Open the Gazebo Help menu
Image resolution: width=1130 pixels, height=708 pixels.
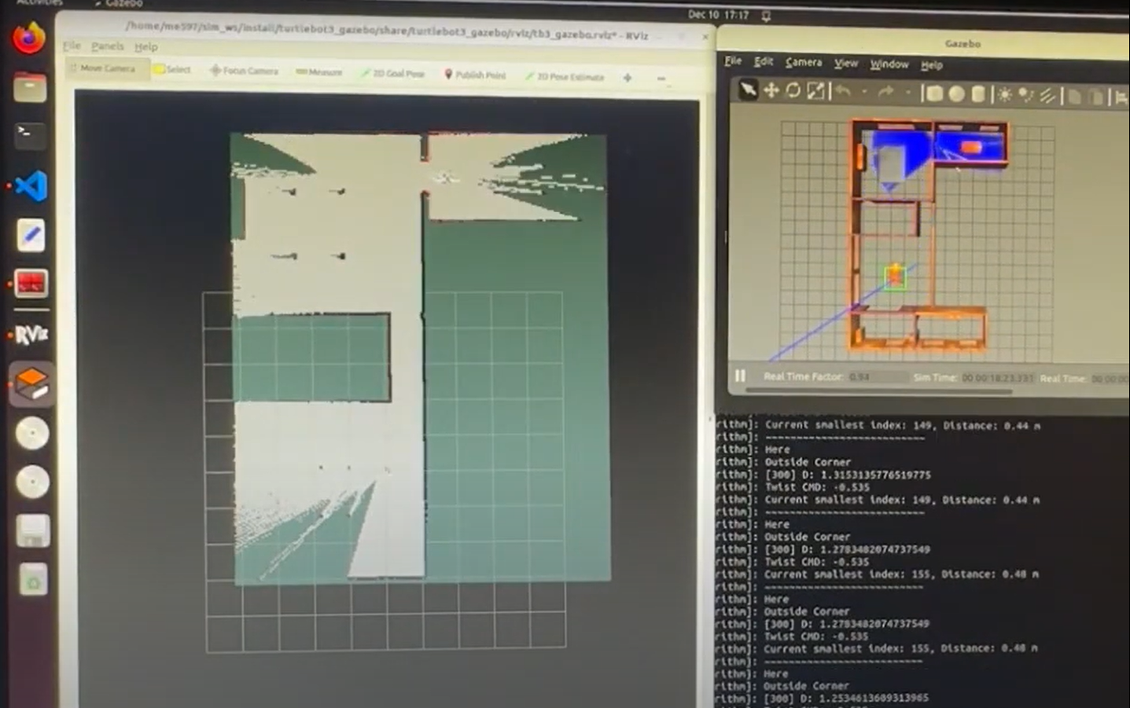932,64
